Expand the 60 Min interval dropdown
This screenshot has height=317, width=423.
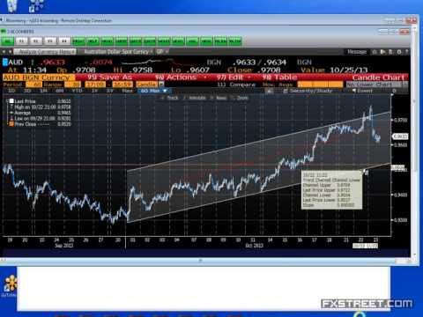[153, 91]
